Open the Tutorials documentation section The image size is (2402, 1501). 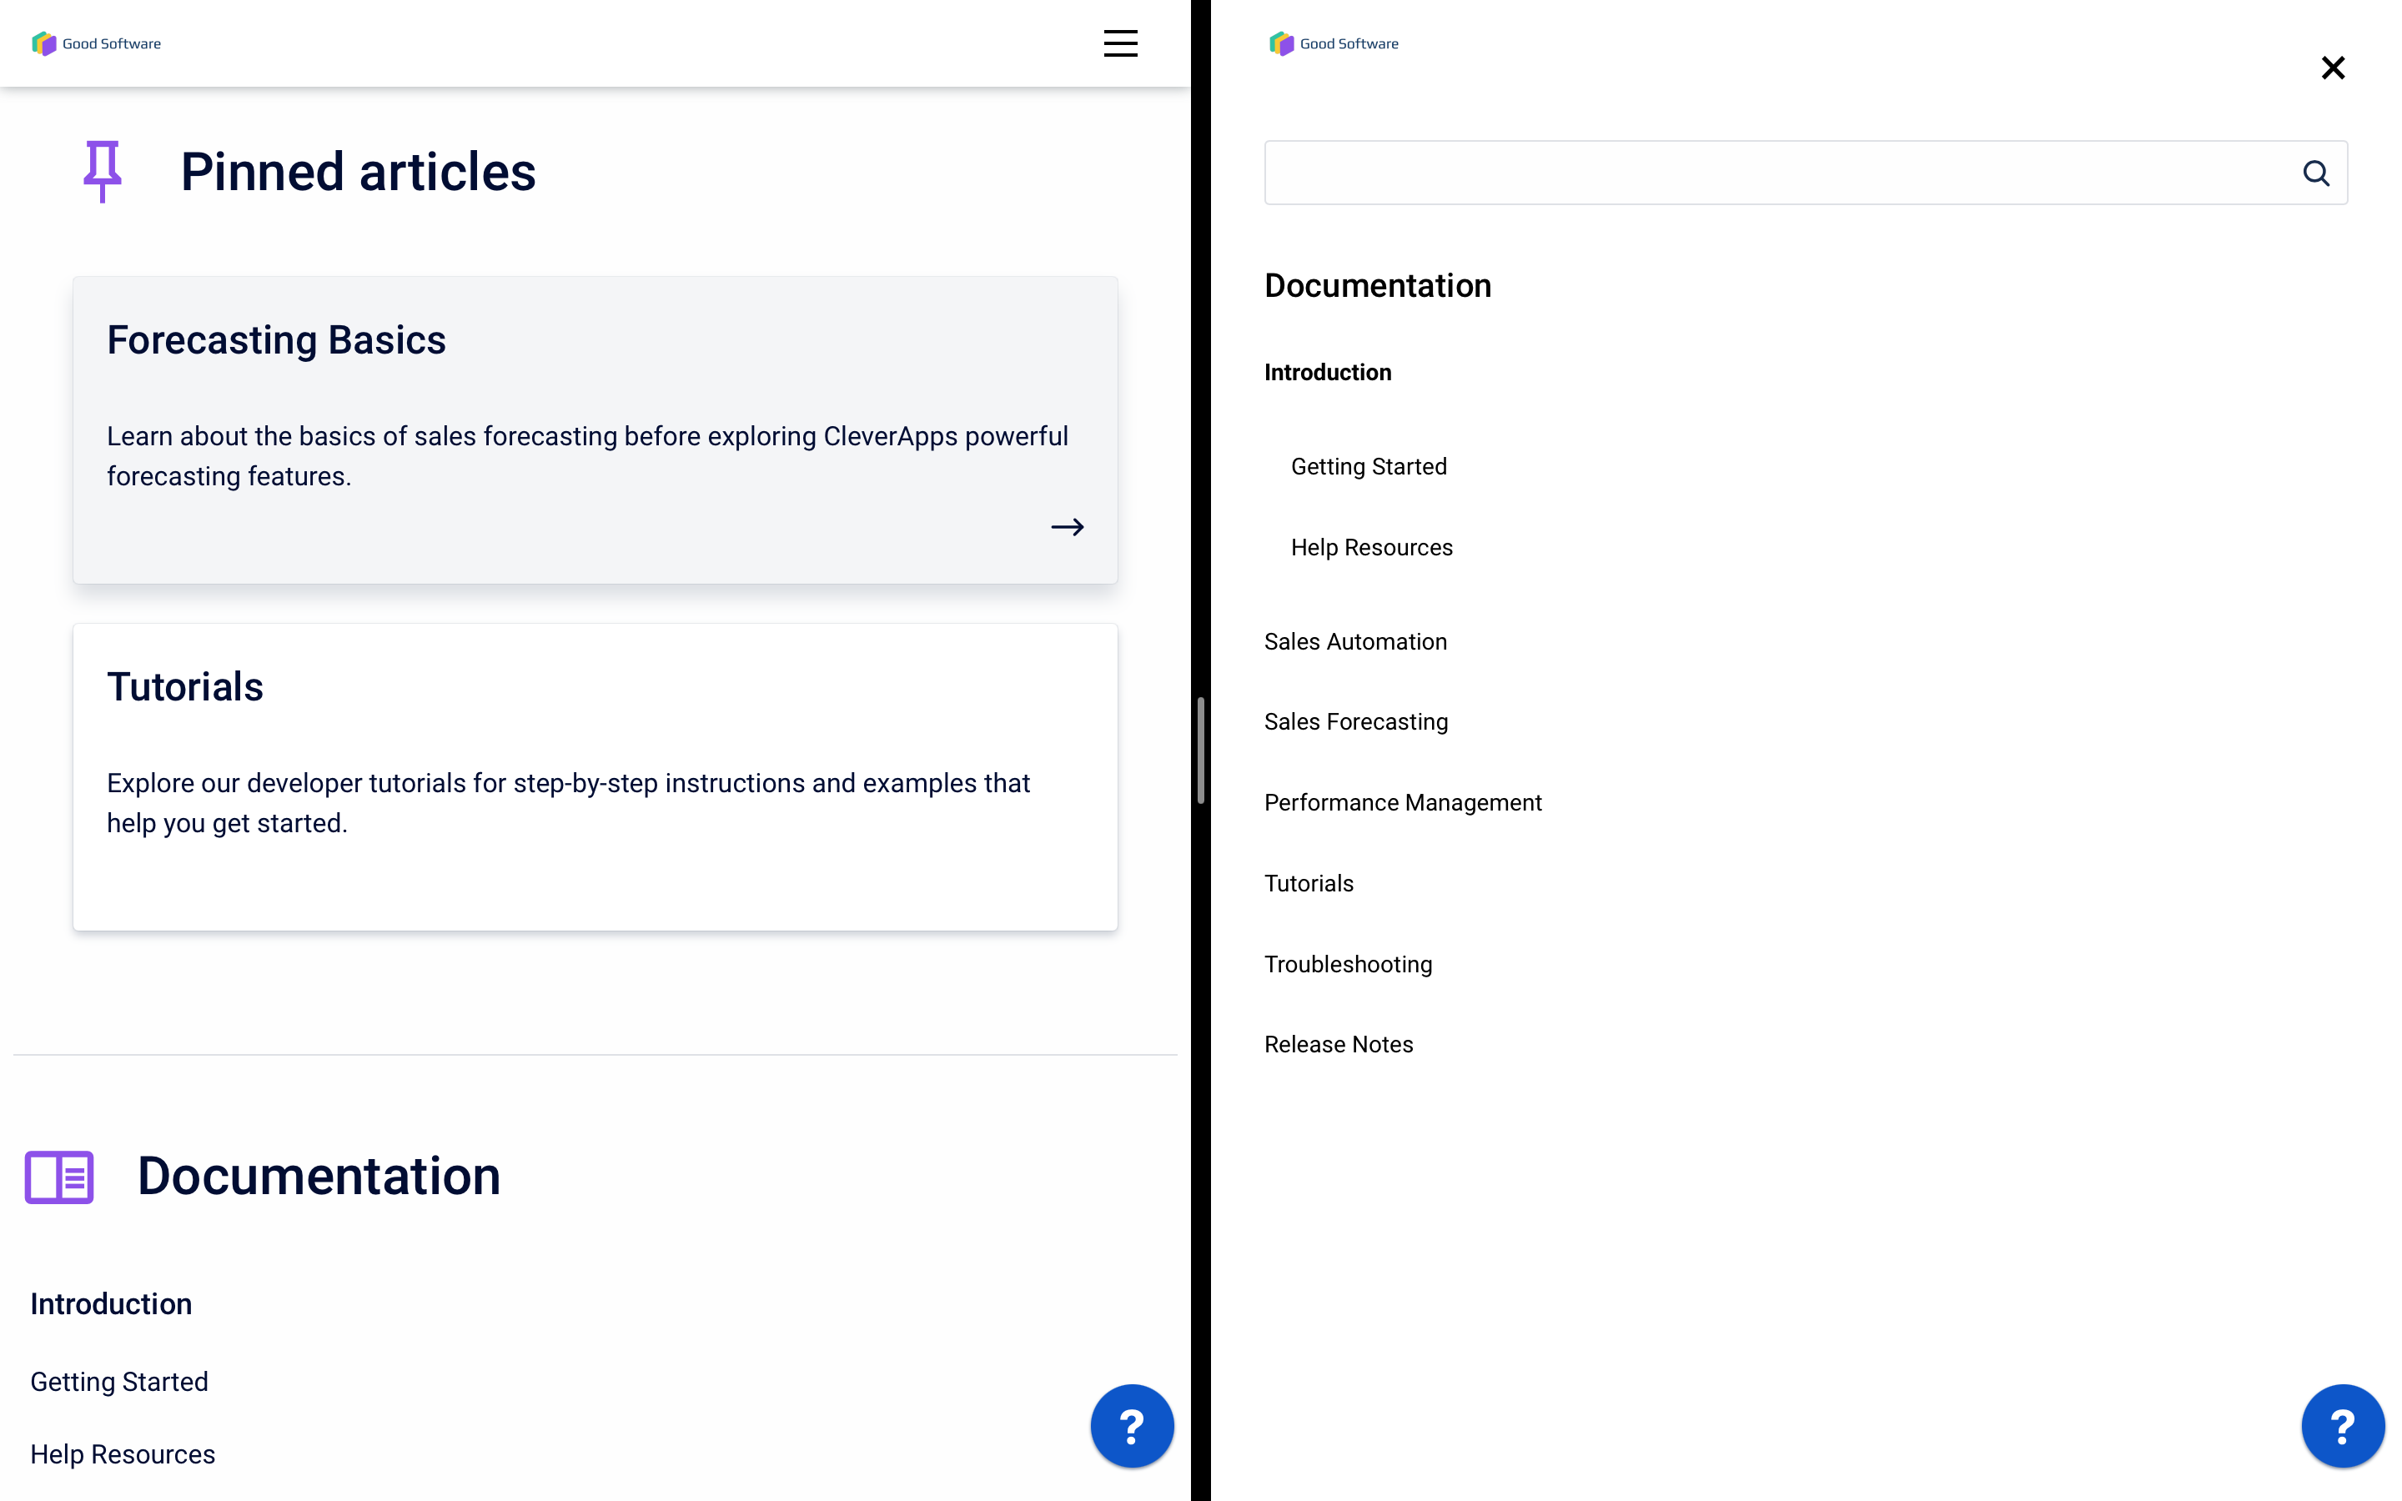click(1309, 882)
